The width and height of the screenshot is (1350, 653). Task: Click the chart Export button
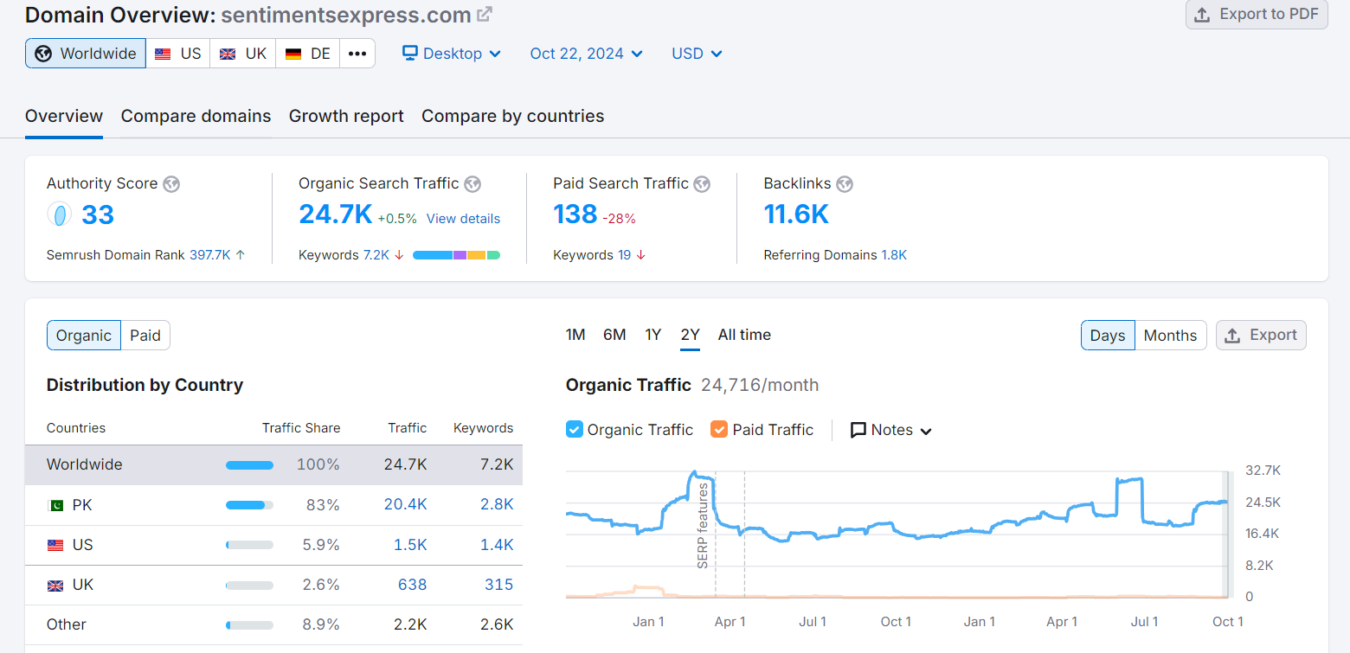(x=1261, y=335)
